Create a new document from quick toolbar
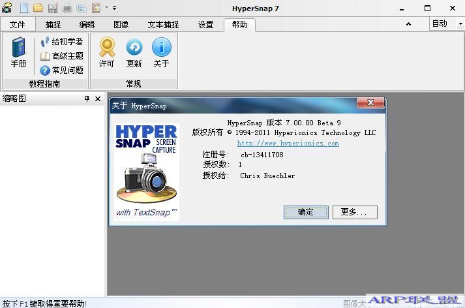Viewport: 465px width, 308px height. [x=24, y=8]
